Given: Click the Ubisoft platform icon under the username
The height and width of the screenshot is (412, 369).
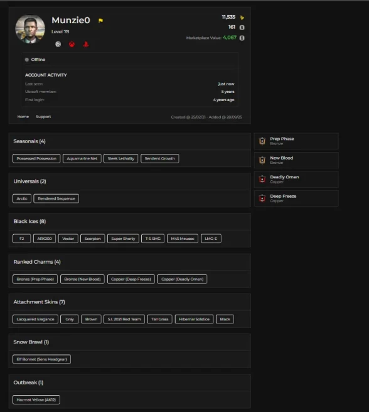Looking at the screenshot, I should (x=58, y=45).
